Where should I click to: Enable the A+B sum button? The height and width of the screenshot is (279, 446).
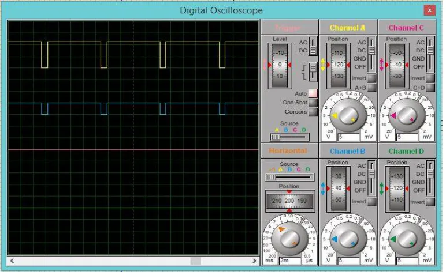371,88
